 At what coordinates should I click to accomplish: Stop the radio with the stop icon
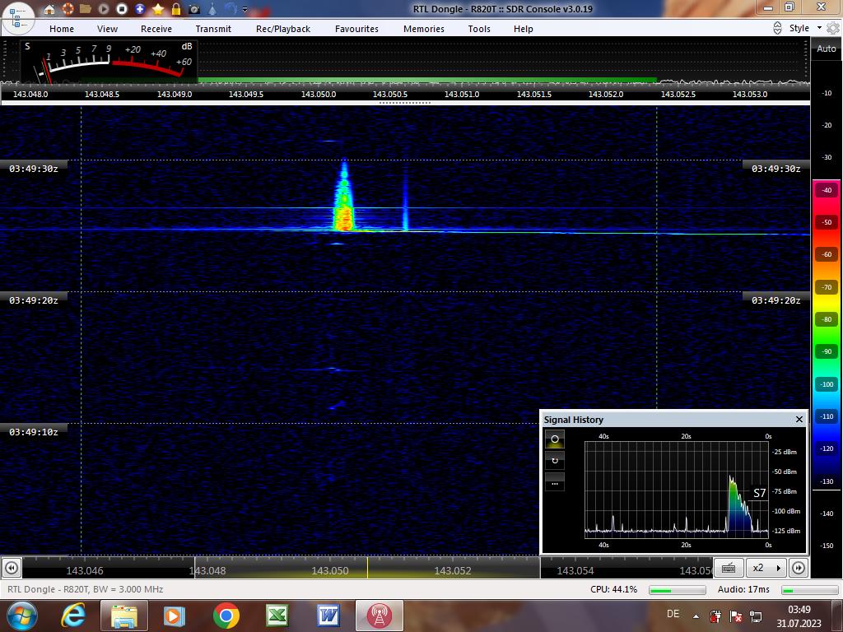point(122,8)
